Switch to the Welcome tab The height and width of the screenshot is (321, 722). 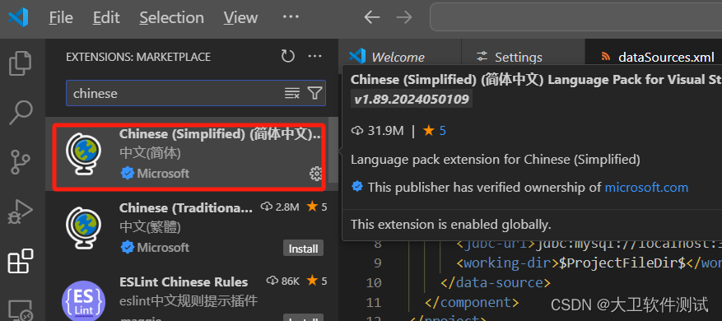(x=400, y=57)
